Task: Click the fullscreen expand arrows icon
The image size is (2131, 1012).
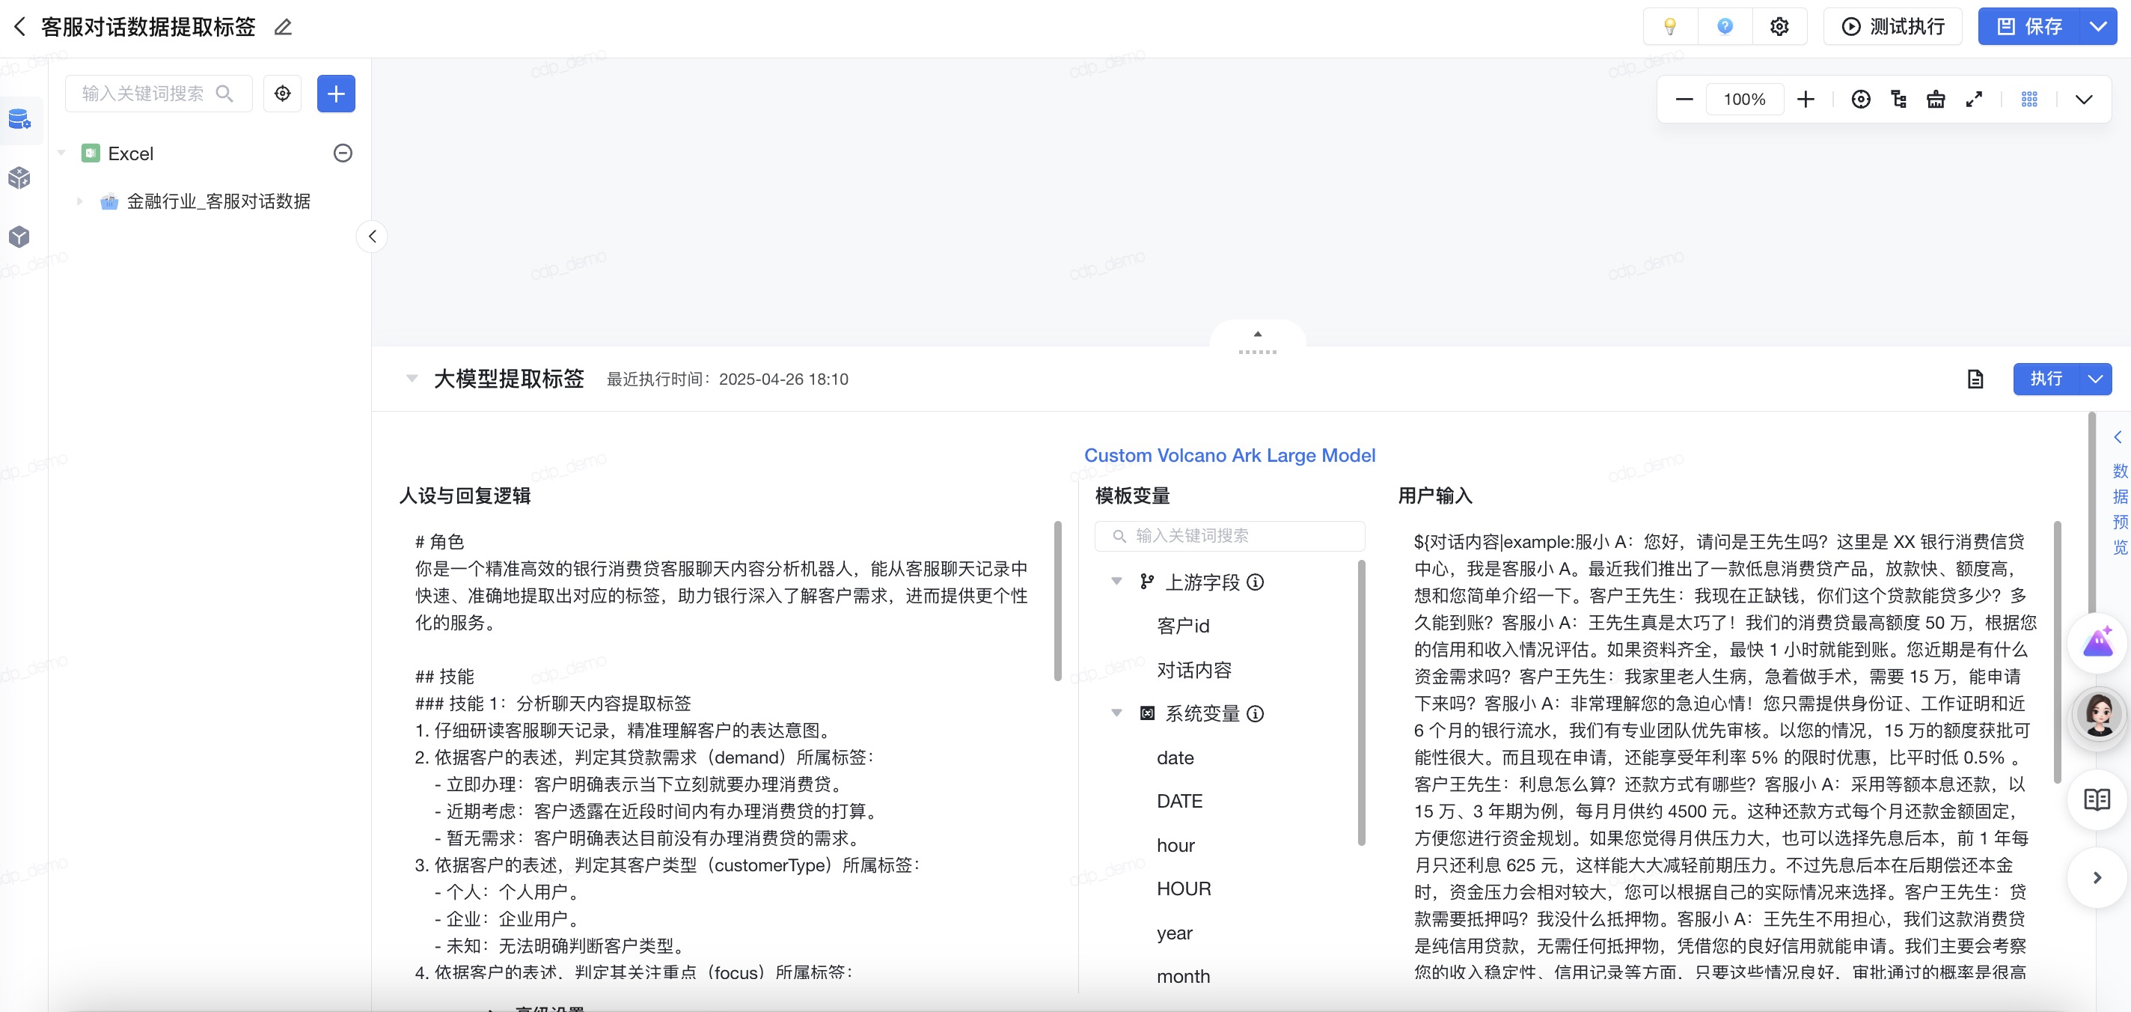Action: point(1974,100)
